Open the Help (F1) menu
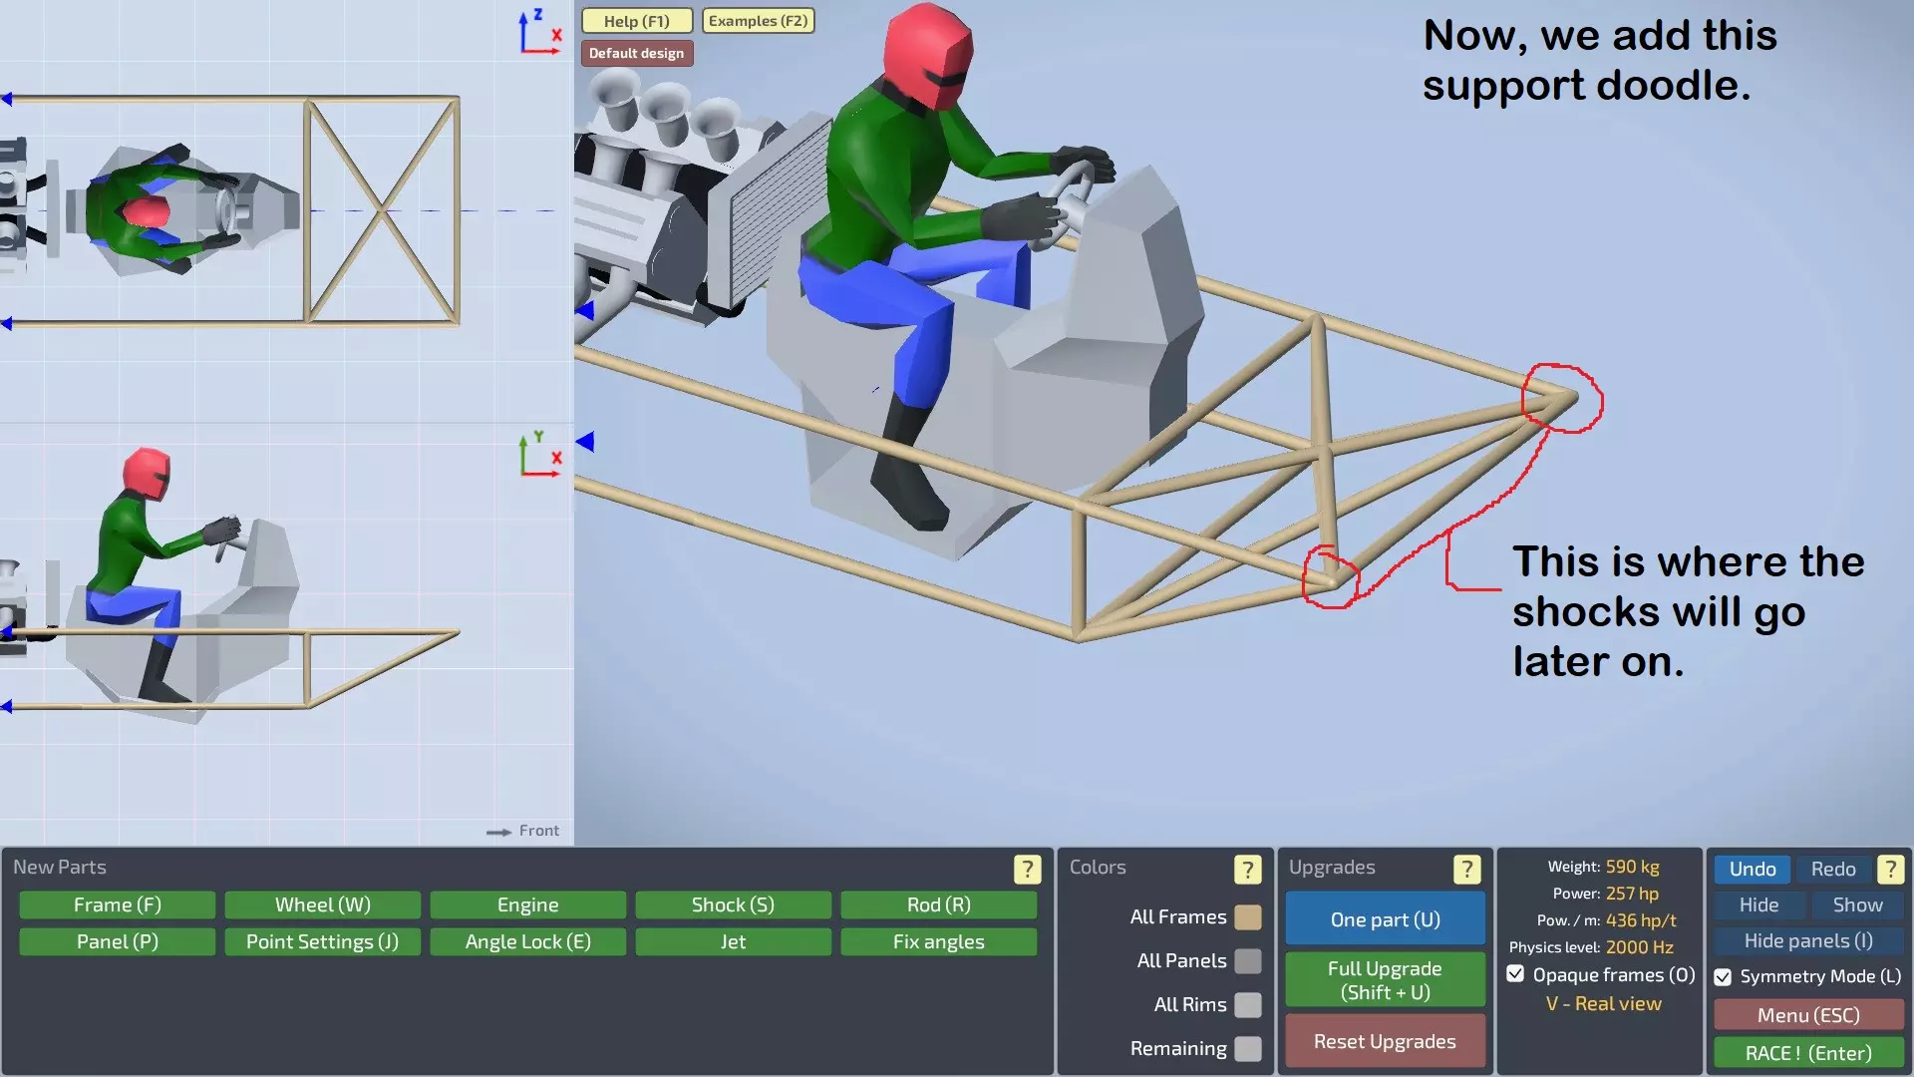Screen dimensions: 1914x1077 click(x=636, y=21)
